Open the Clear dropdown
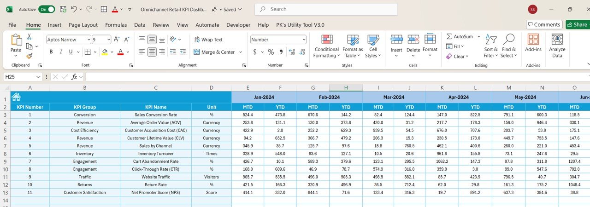The width and height of the screenshot is (590, 207). [x=457, y=57]
